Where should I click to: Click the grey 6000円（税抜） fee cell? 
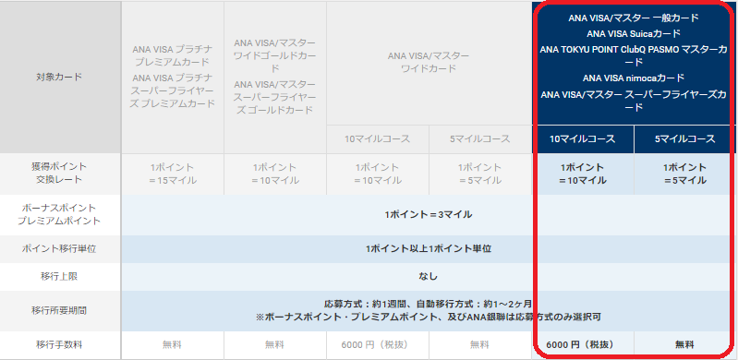tap(378, 345)
